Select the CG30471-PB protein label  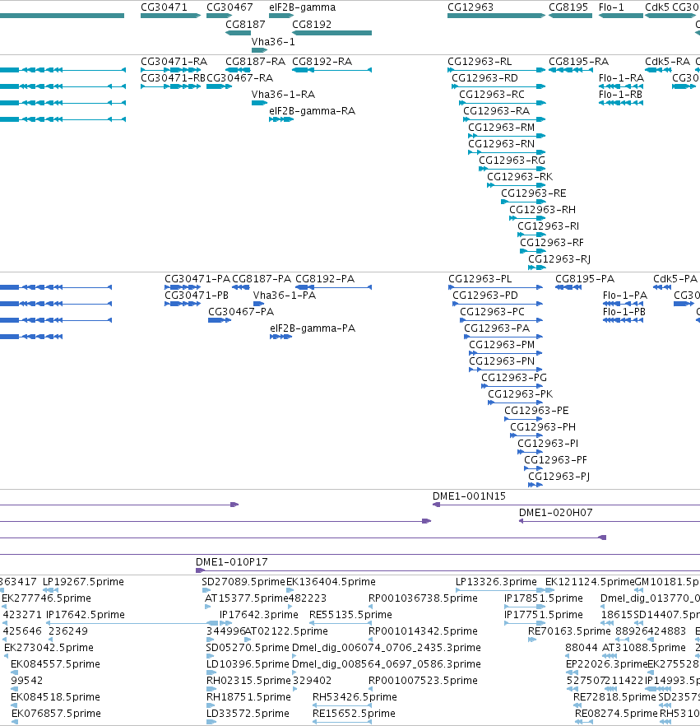197,296
